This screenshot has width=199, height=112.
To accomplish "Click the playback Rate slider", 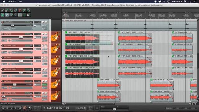I will point(114,109).
